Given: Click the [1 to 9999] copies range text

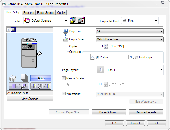Looking at the screenshot, I should point(117,46).
